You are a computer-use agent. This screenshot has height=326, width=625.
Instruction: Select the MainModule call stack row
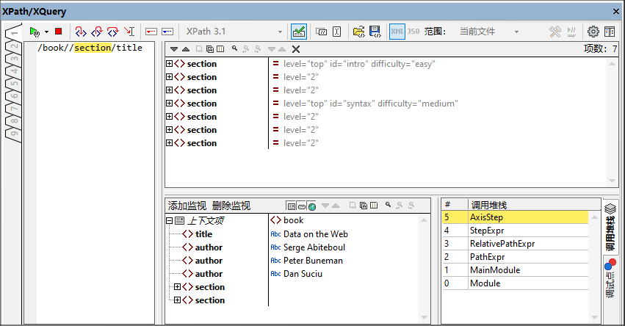[x=515, y=269]
